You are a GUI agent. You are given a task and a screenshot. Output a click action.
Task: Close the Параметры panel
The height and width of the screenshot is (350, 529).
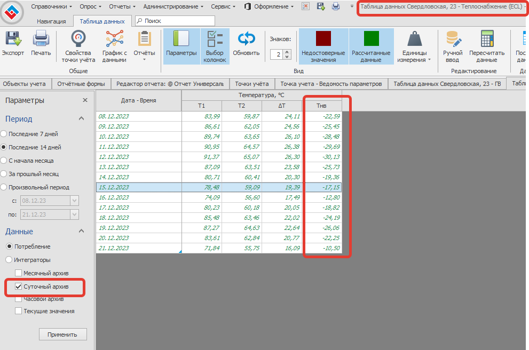coord(85,100)
